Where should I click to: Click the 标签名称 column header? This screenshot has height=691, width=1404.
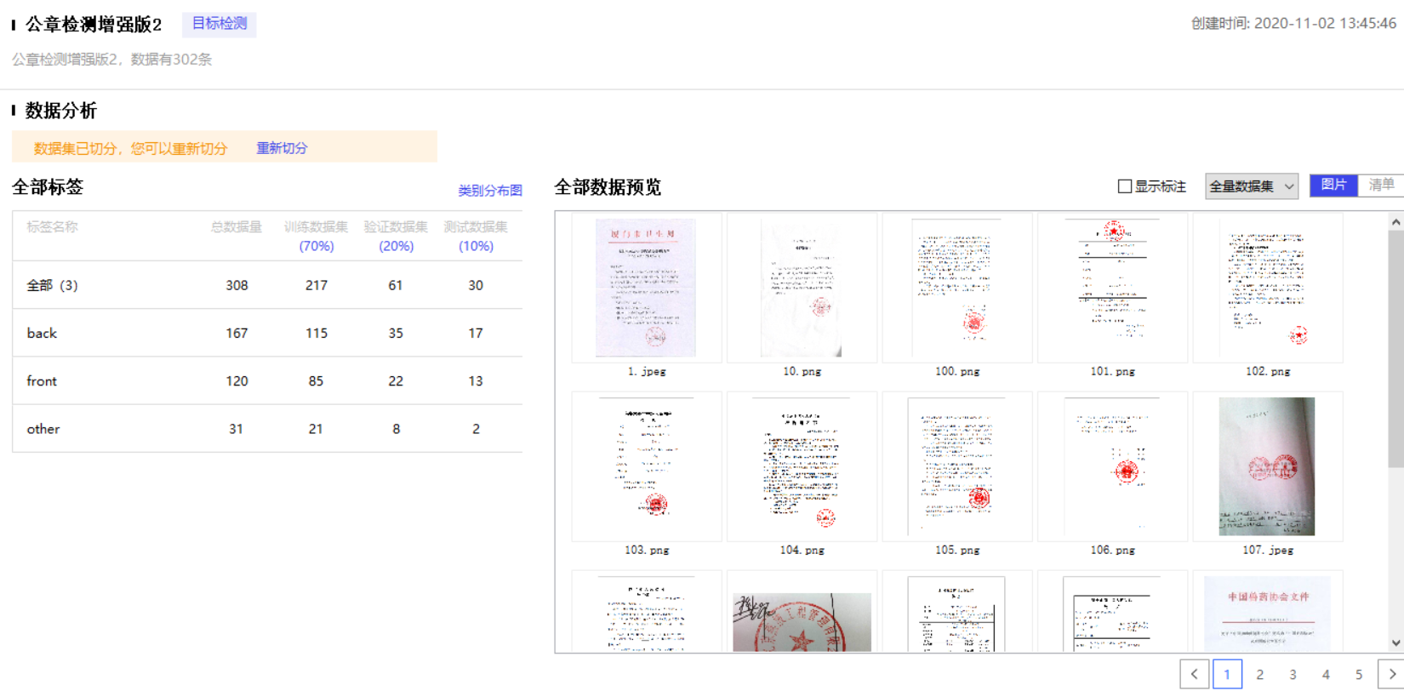(x=52, y=226)
